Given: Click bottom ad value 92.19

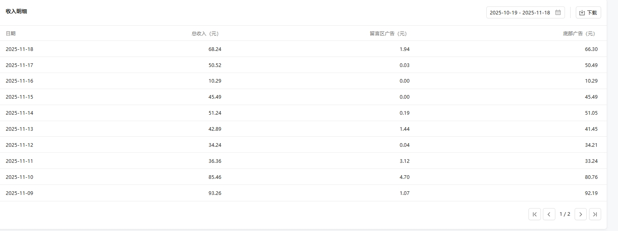Looking at the screenshot, I should (591, 193).
